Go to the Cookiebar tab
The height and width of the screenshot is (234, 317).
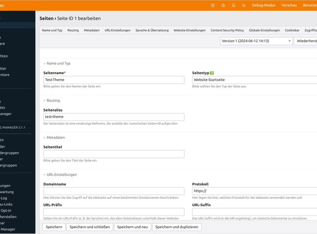(x=292, y=30)
